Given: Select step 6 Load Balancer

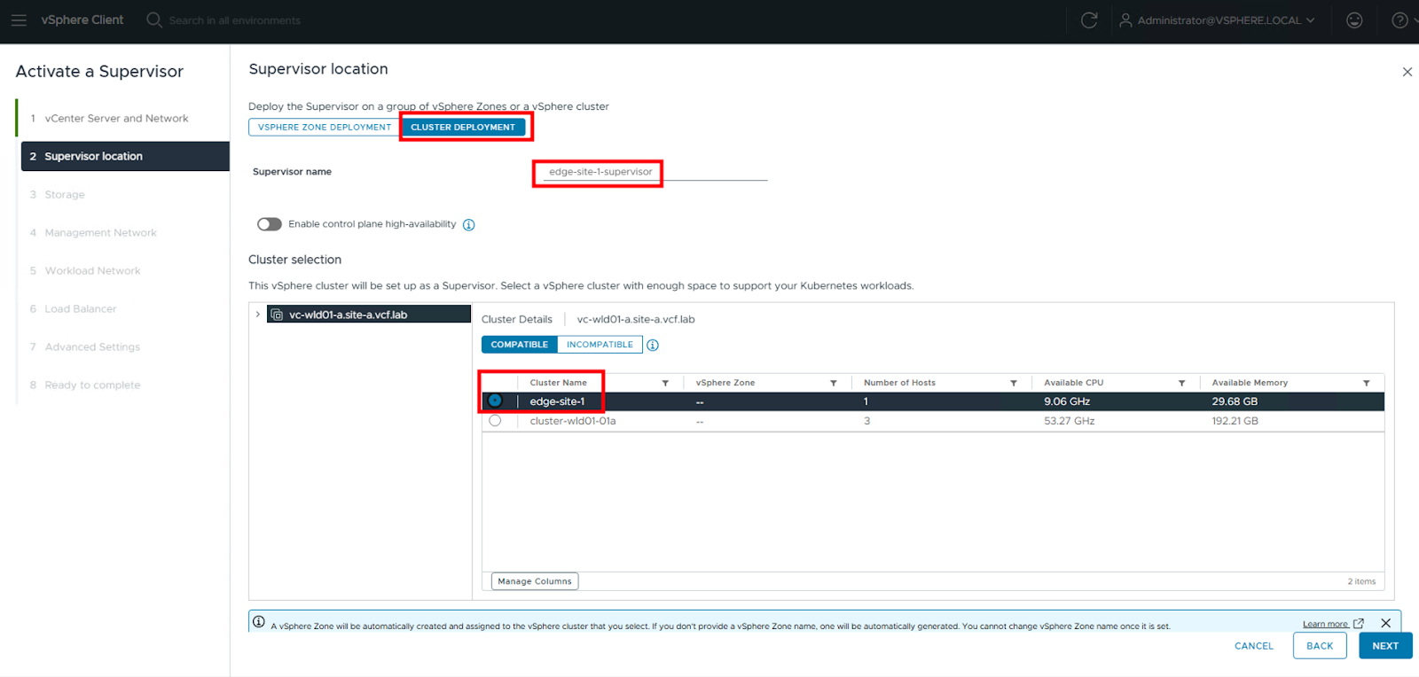Looking at the screenshot, I should click(x=81, y=308).
